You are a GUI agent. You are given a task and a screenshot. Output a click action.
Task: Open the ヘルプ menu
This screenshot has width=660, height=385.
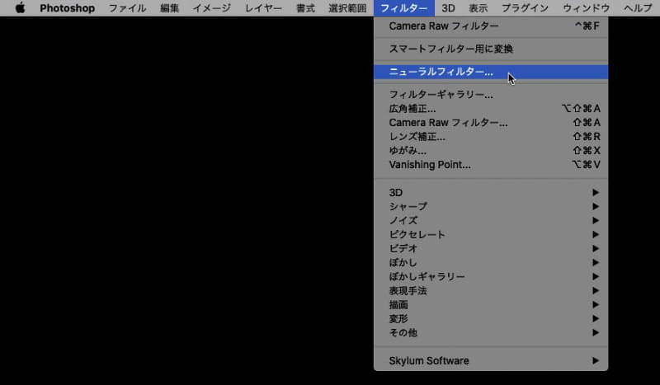[638, 8]
